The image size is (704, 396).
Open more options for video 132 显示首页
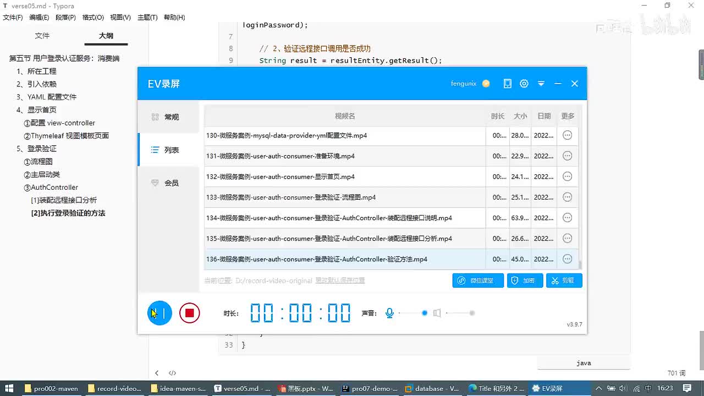click(568, 177)
